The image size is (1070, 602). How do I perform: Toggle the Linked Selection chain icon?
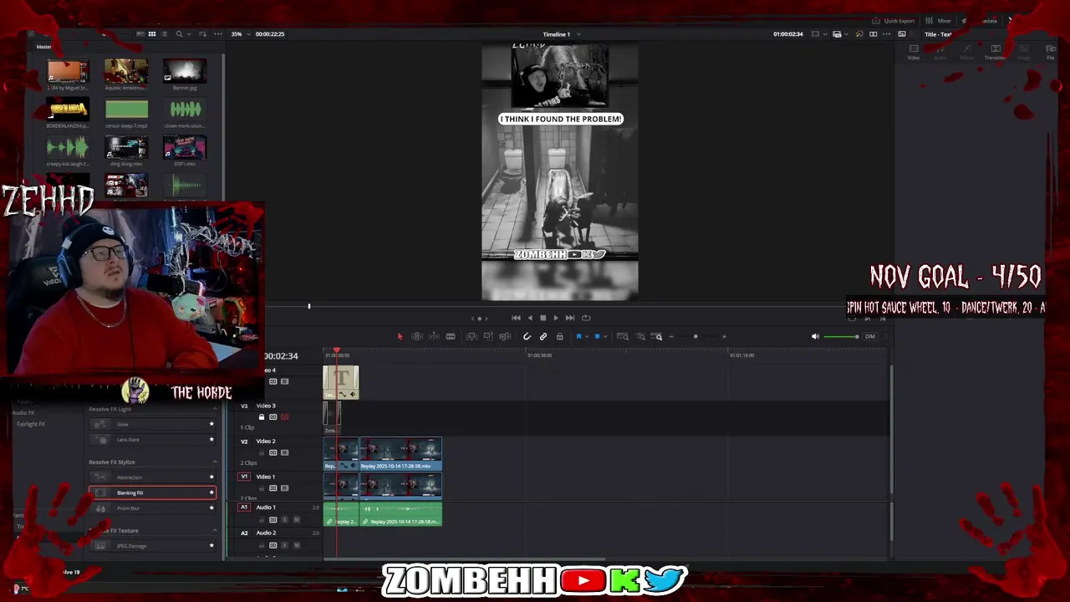[x=543, y=336]
